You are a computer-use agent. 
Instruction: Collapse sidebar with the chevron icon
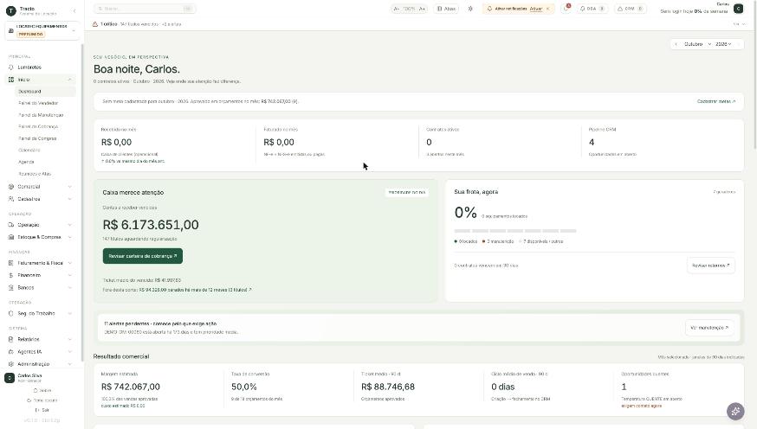tap(74, 10)
